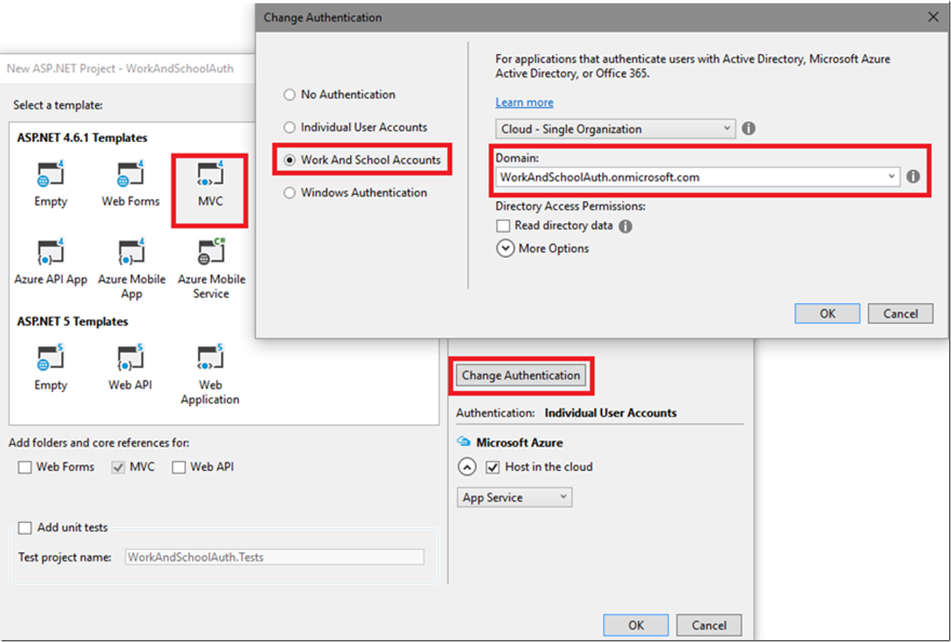Click the Select a template label
The height and width of the screenshot is (642, 951).
tap(58, 105)
